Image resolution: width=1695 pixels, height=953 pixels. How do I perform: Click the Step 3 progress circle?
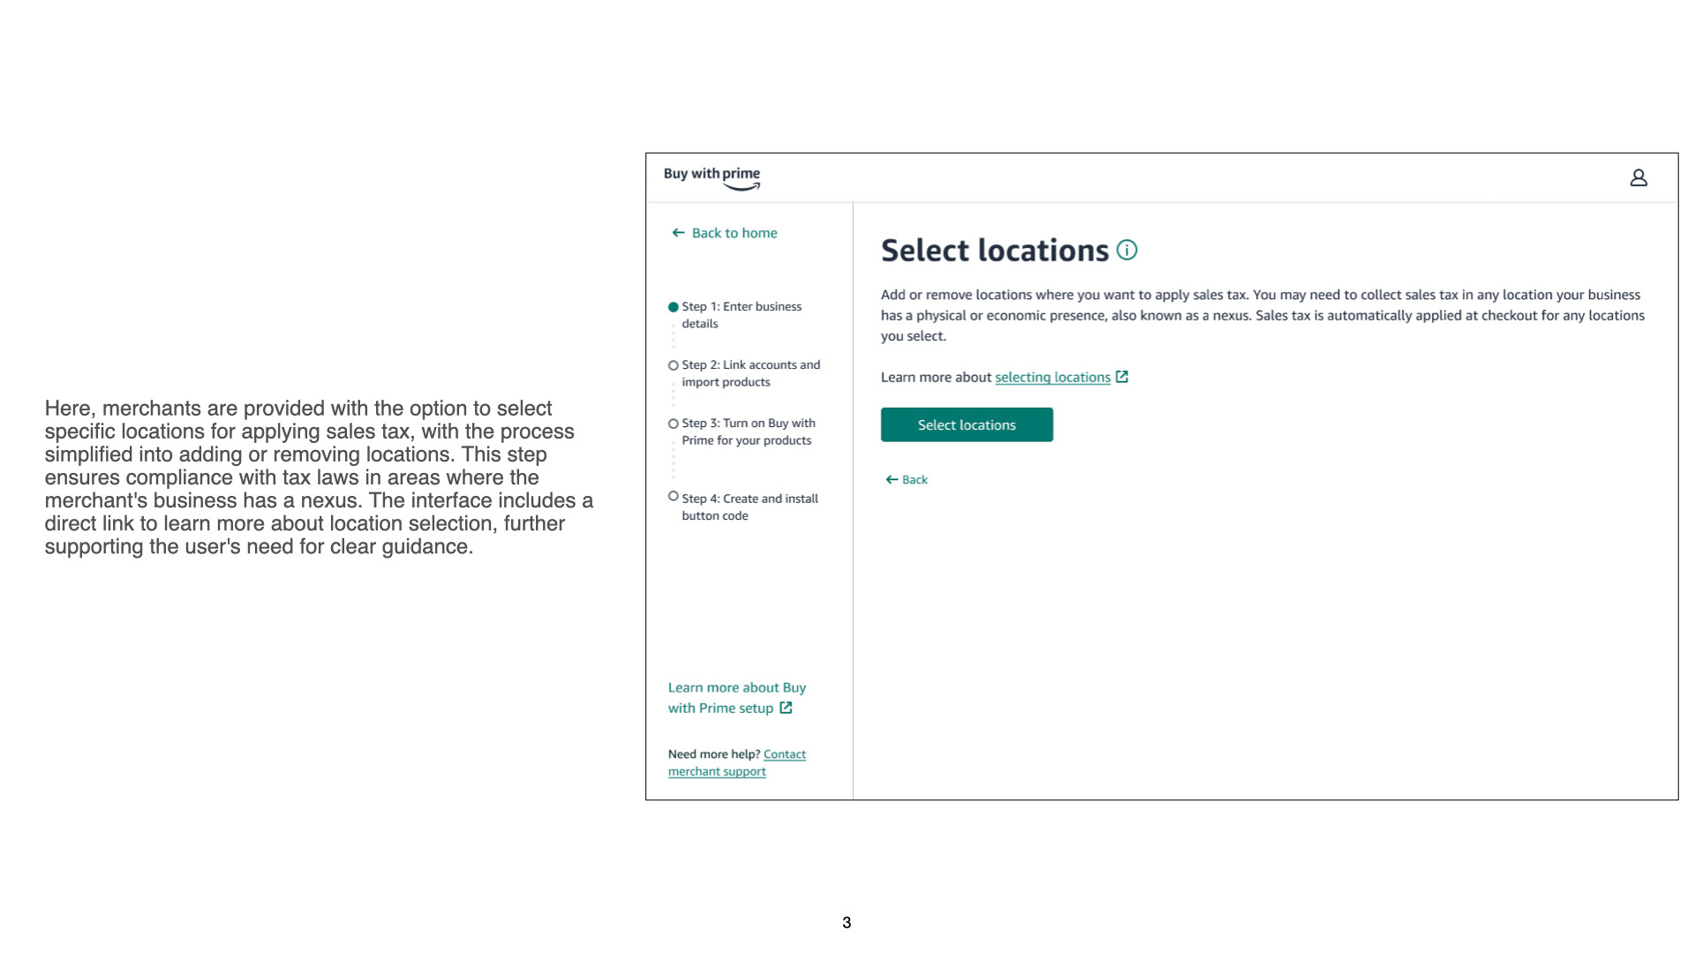(x=674, y=424)
